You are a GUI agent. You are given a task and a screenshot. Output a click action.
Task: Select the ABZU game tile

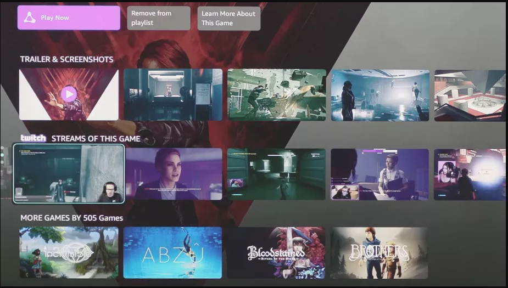[172, 253]
